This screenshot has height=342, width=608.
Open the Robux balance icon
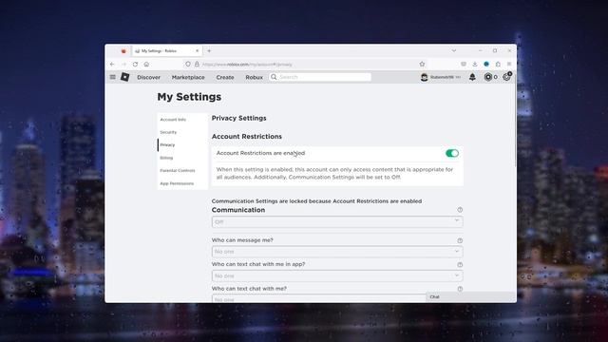coord(488,77)
